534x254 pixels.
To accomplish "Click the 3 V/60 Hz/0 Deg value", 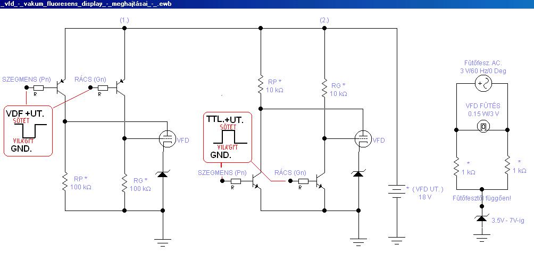I will click(x=483, y=71).
